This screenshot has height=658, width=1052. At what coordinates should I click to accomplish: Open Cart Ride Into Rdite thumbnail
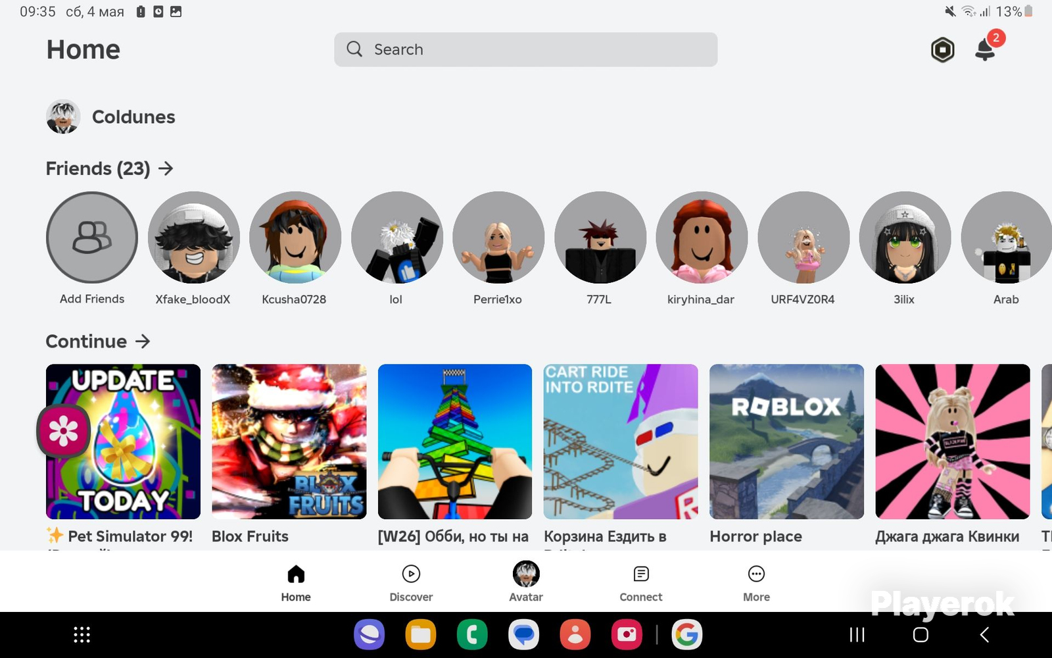pos(621,442)
